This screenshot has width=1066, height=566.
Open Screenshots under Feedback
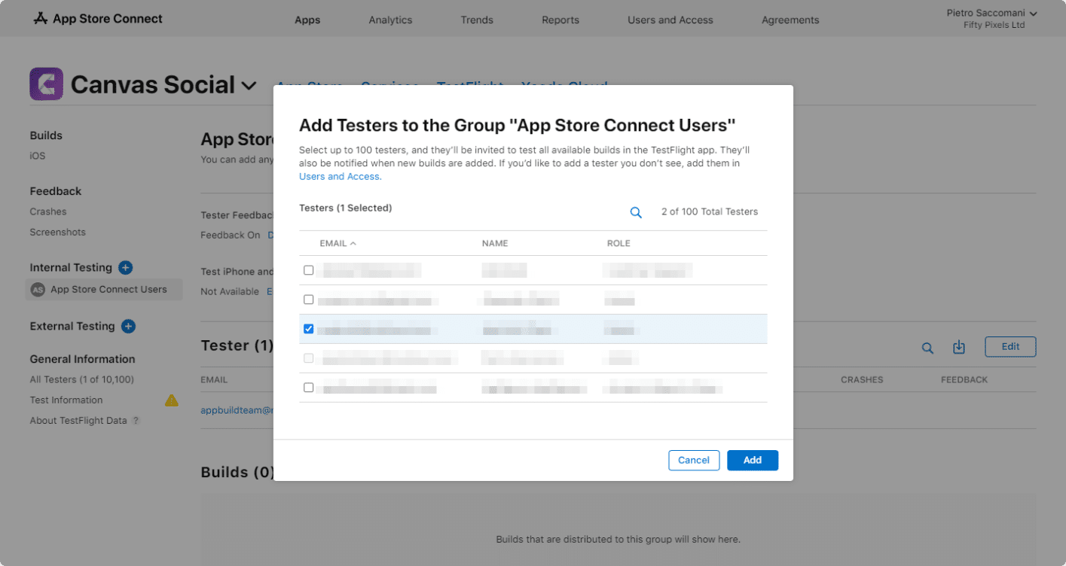(58, 233)
